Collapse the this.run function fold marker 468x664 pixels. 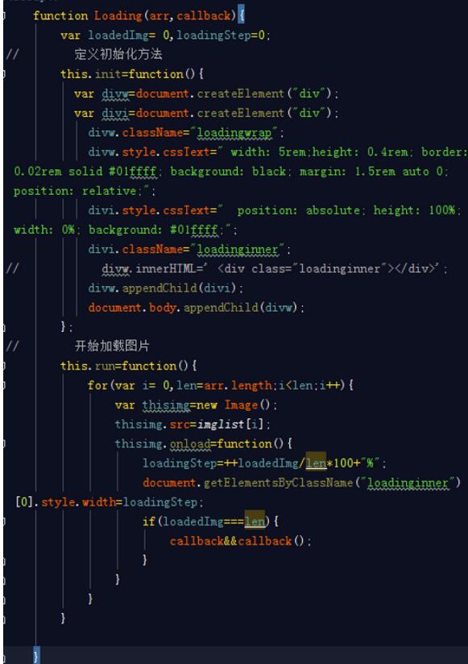[4, 366]
